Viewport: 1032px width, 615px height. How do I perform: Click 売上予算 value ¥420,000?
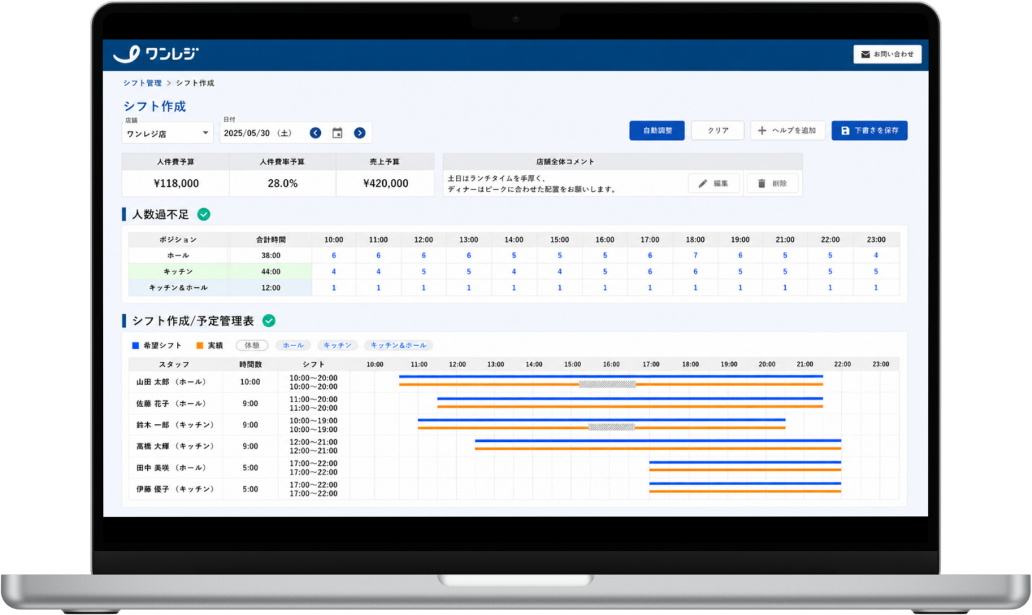coord(386,184)
